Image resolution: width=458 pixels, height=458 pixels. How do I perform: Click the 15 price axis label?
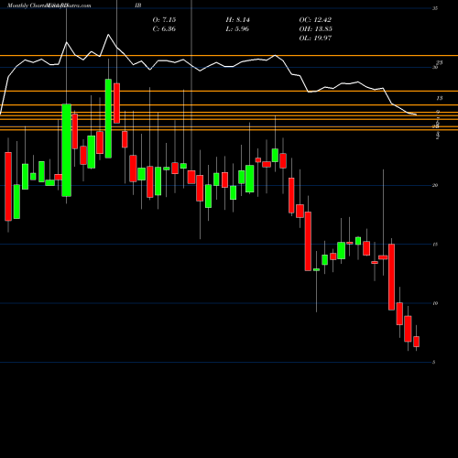(435, 245)
